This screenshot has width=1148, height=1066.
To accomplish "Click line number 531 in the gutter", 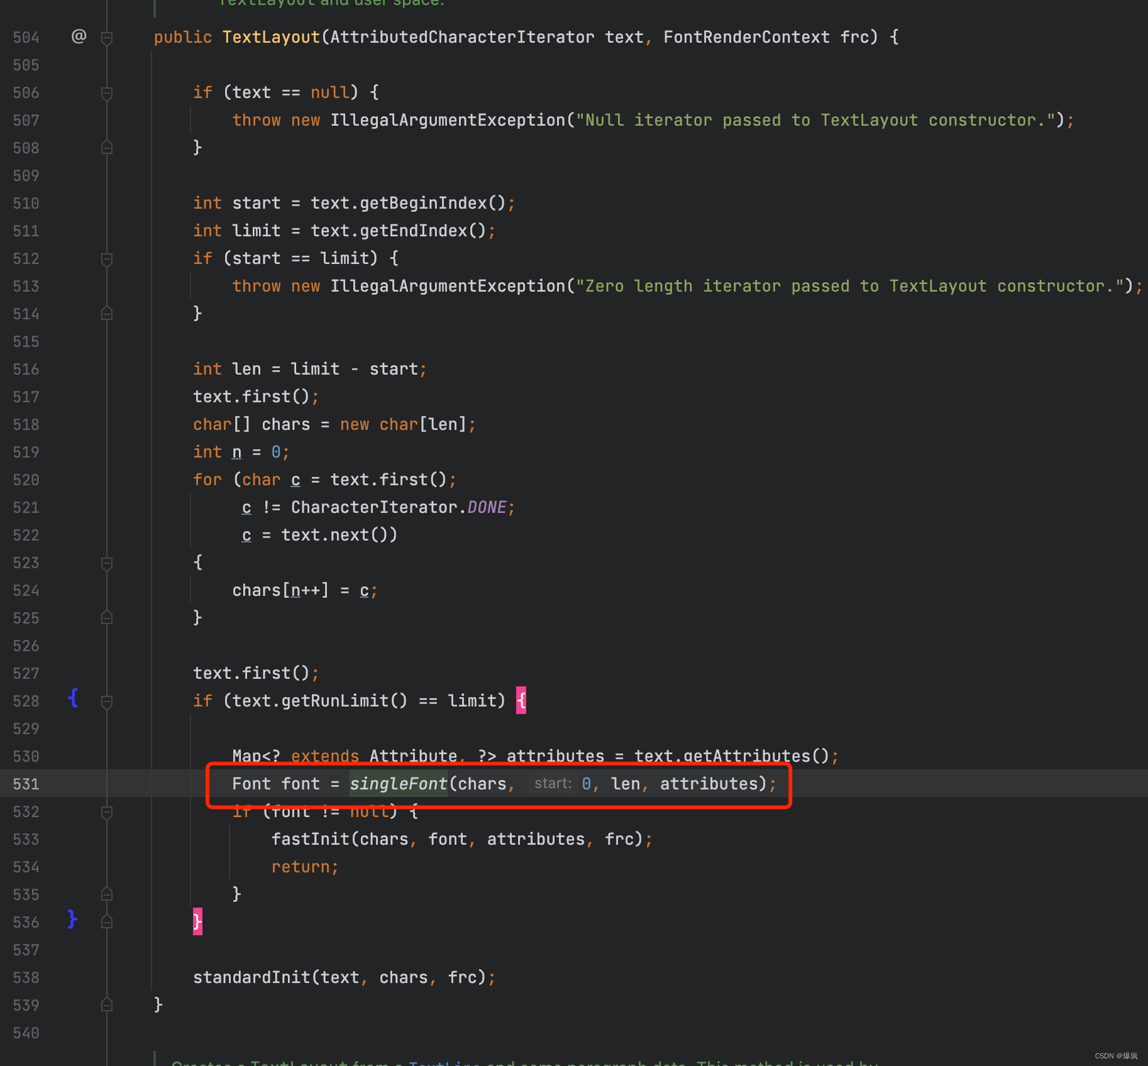I will click(26, 784).
